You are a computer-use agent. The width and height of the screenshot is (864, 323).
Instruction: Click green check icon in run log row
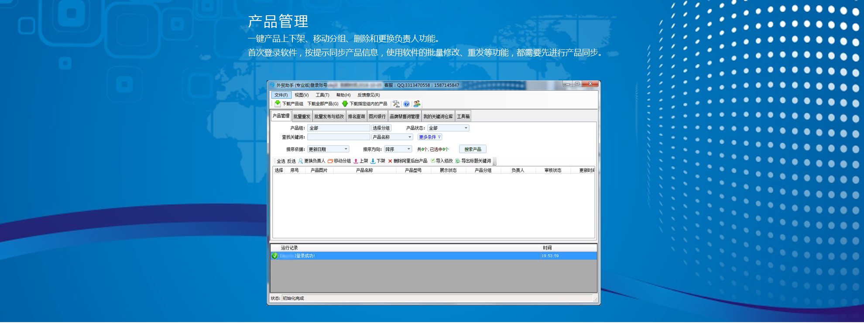[x=274, y=256]
